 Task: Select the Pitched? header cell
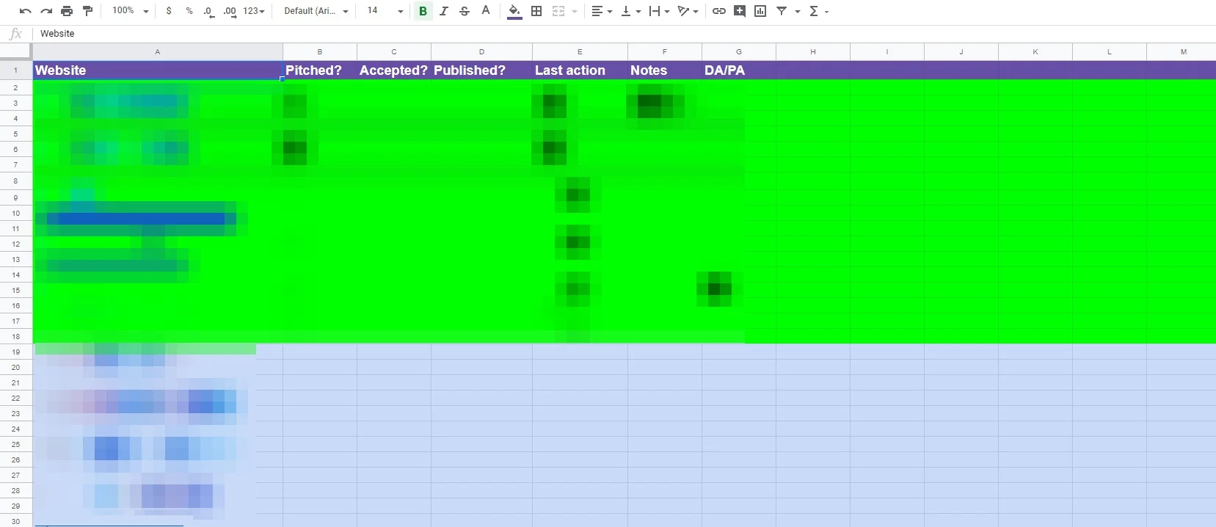point(320,70)
